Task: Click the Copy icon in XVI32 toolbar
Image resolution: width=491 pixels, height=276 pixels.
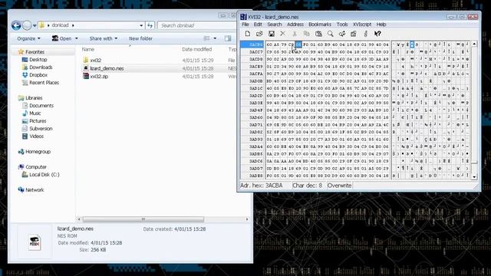Action: click(307, 34)
